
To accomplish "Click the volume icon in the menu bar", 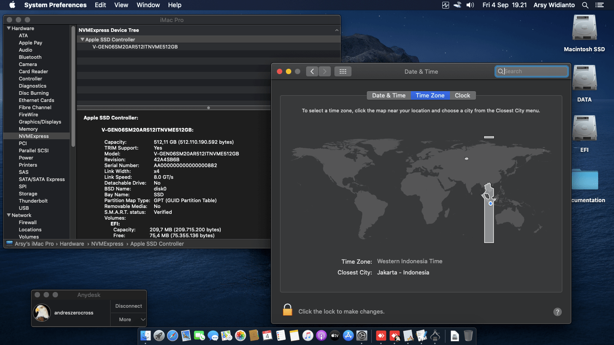I will tap(470, 5).
